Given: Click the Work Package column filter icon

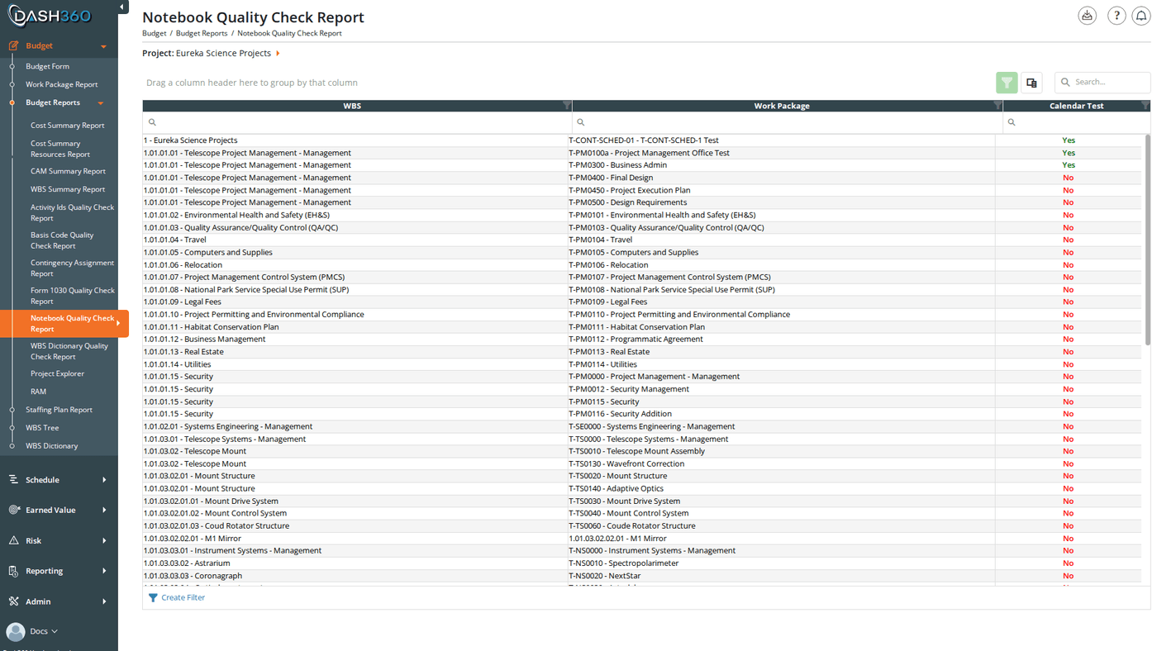Looking at the screenshot, I should tap(997, 106).
